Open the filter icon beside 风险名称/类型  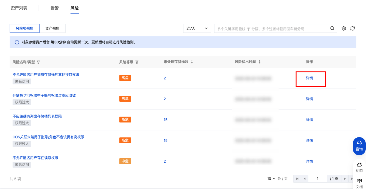pyautogui.click(x=38, y=62)
